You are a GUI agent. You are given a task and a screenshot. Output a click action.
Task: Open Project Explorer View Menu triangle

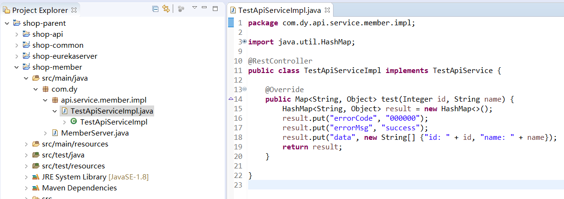tap(195, 8)
